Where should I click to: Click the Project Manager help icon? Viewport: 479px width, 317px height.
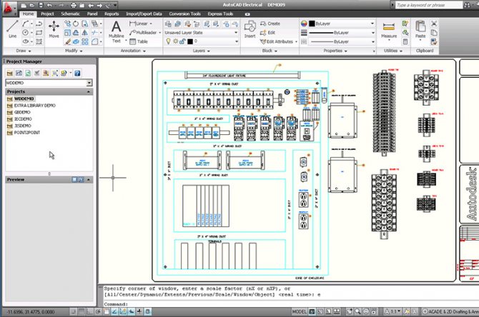click(77, 73)
